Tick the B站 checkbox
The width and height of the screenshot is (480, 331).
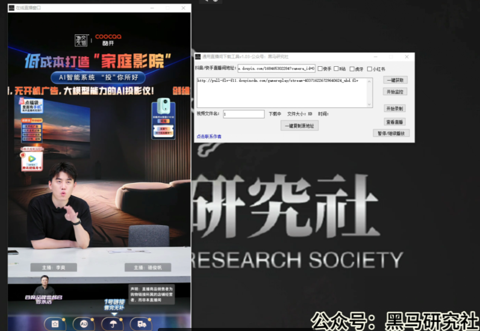click(x=336, y=69)
